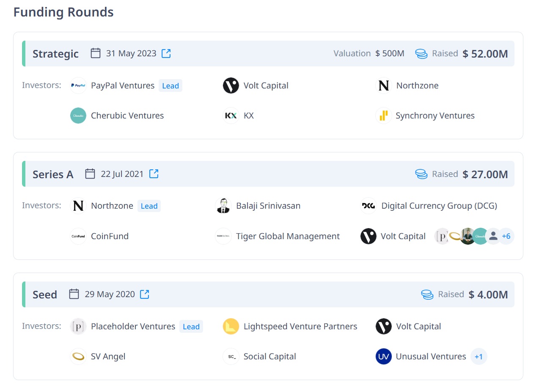Viewport: 536px width, 389px height.
Task: Click the Placeholder Ventures name
Action: click(133, 326)
